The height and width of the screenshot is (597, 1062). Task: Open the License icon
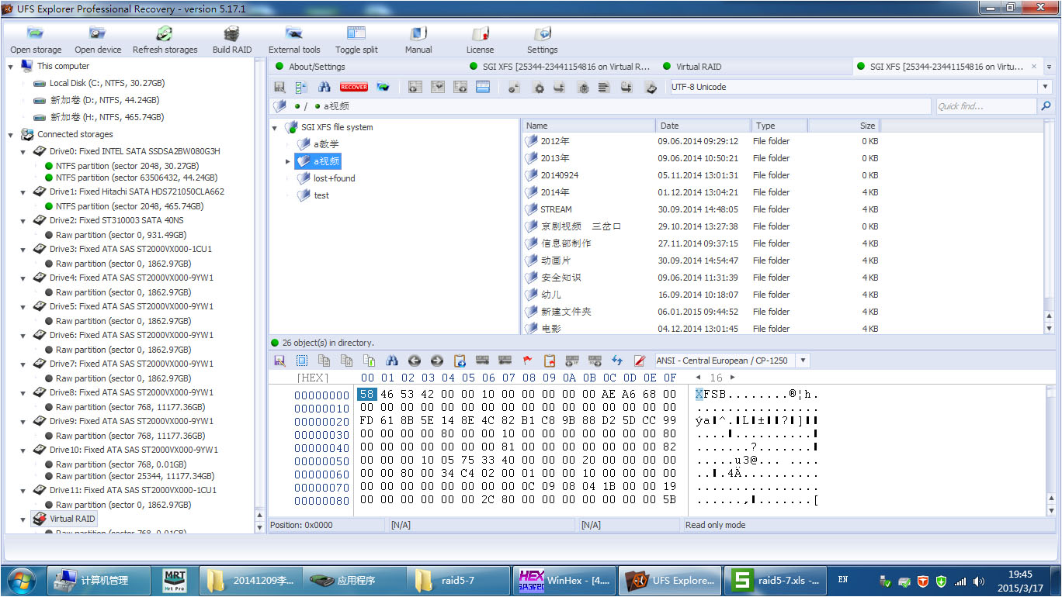click(480, 33)
